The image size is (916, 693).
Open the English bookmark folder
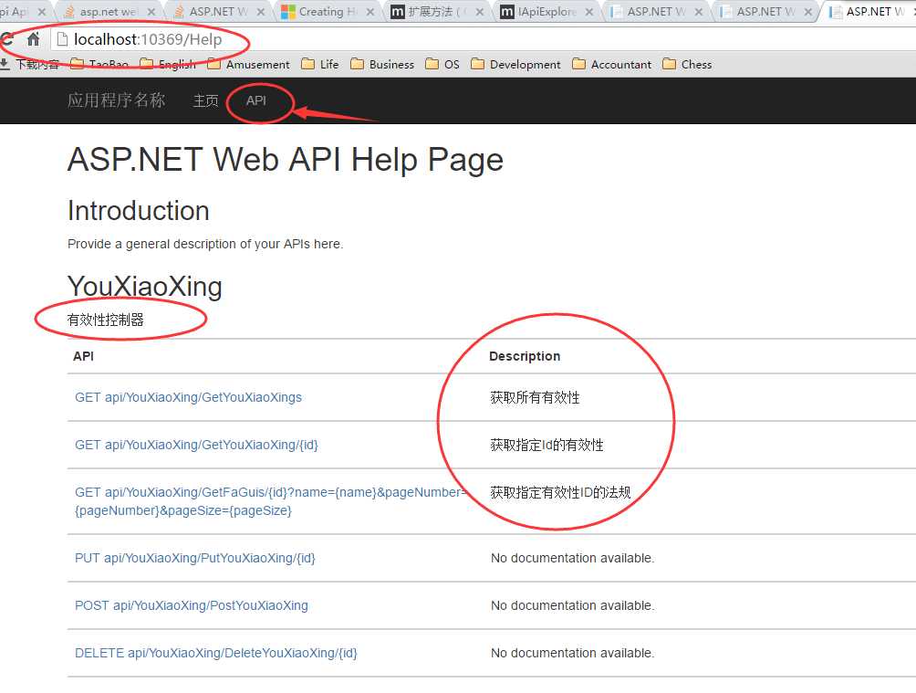click(168, 64)
